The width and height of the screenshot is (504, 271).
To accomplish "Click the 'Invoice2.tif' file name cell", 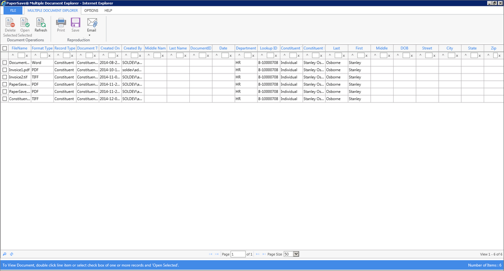I will pyautogui.click(x=19, y=77).
